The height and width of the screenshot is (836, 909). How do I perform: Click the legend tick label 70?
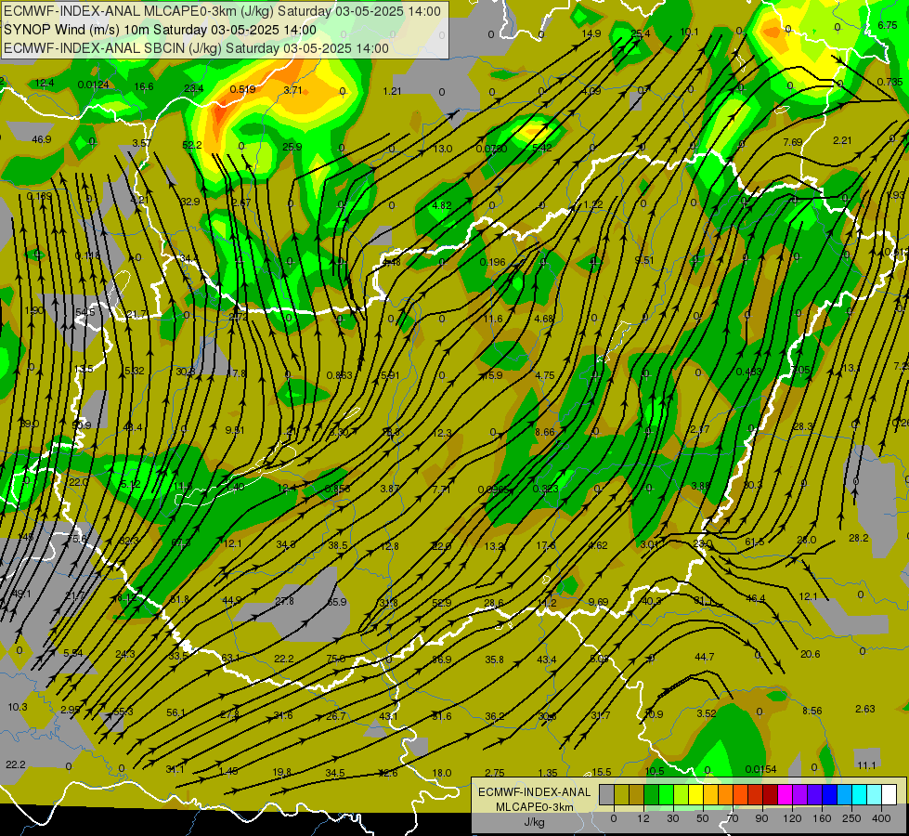click(733, 818)
